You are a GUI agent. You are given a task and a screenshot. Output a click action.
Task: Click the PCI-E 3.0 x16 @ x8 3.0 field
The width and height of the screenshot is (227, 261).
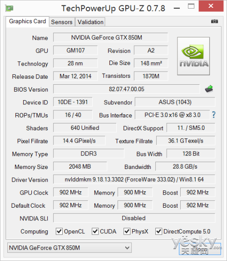pyautogui.click(x=173, y=115)
